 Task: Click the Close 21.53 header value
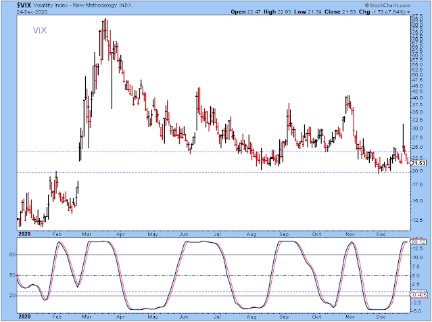[x=340, y=12]
